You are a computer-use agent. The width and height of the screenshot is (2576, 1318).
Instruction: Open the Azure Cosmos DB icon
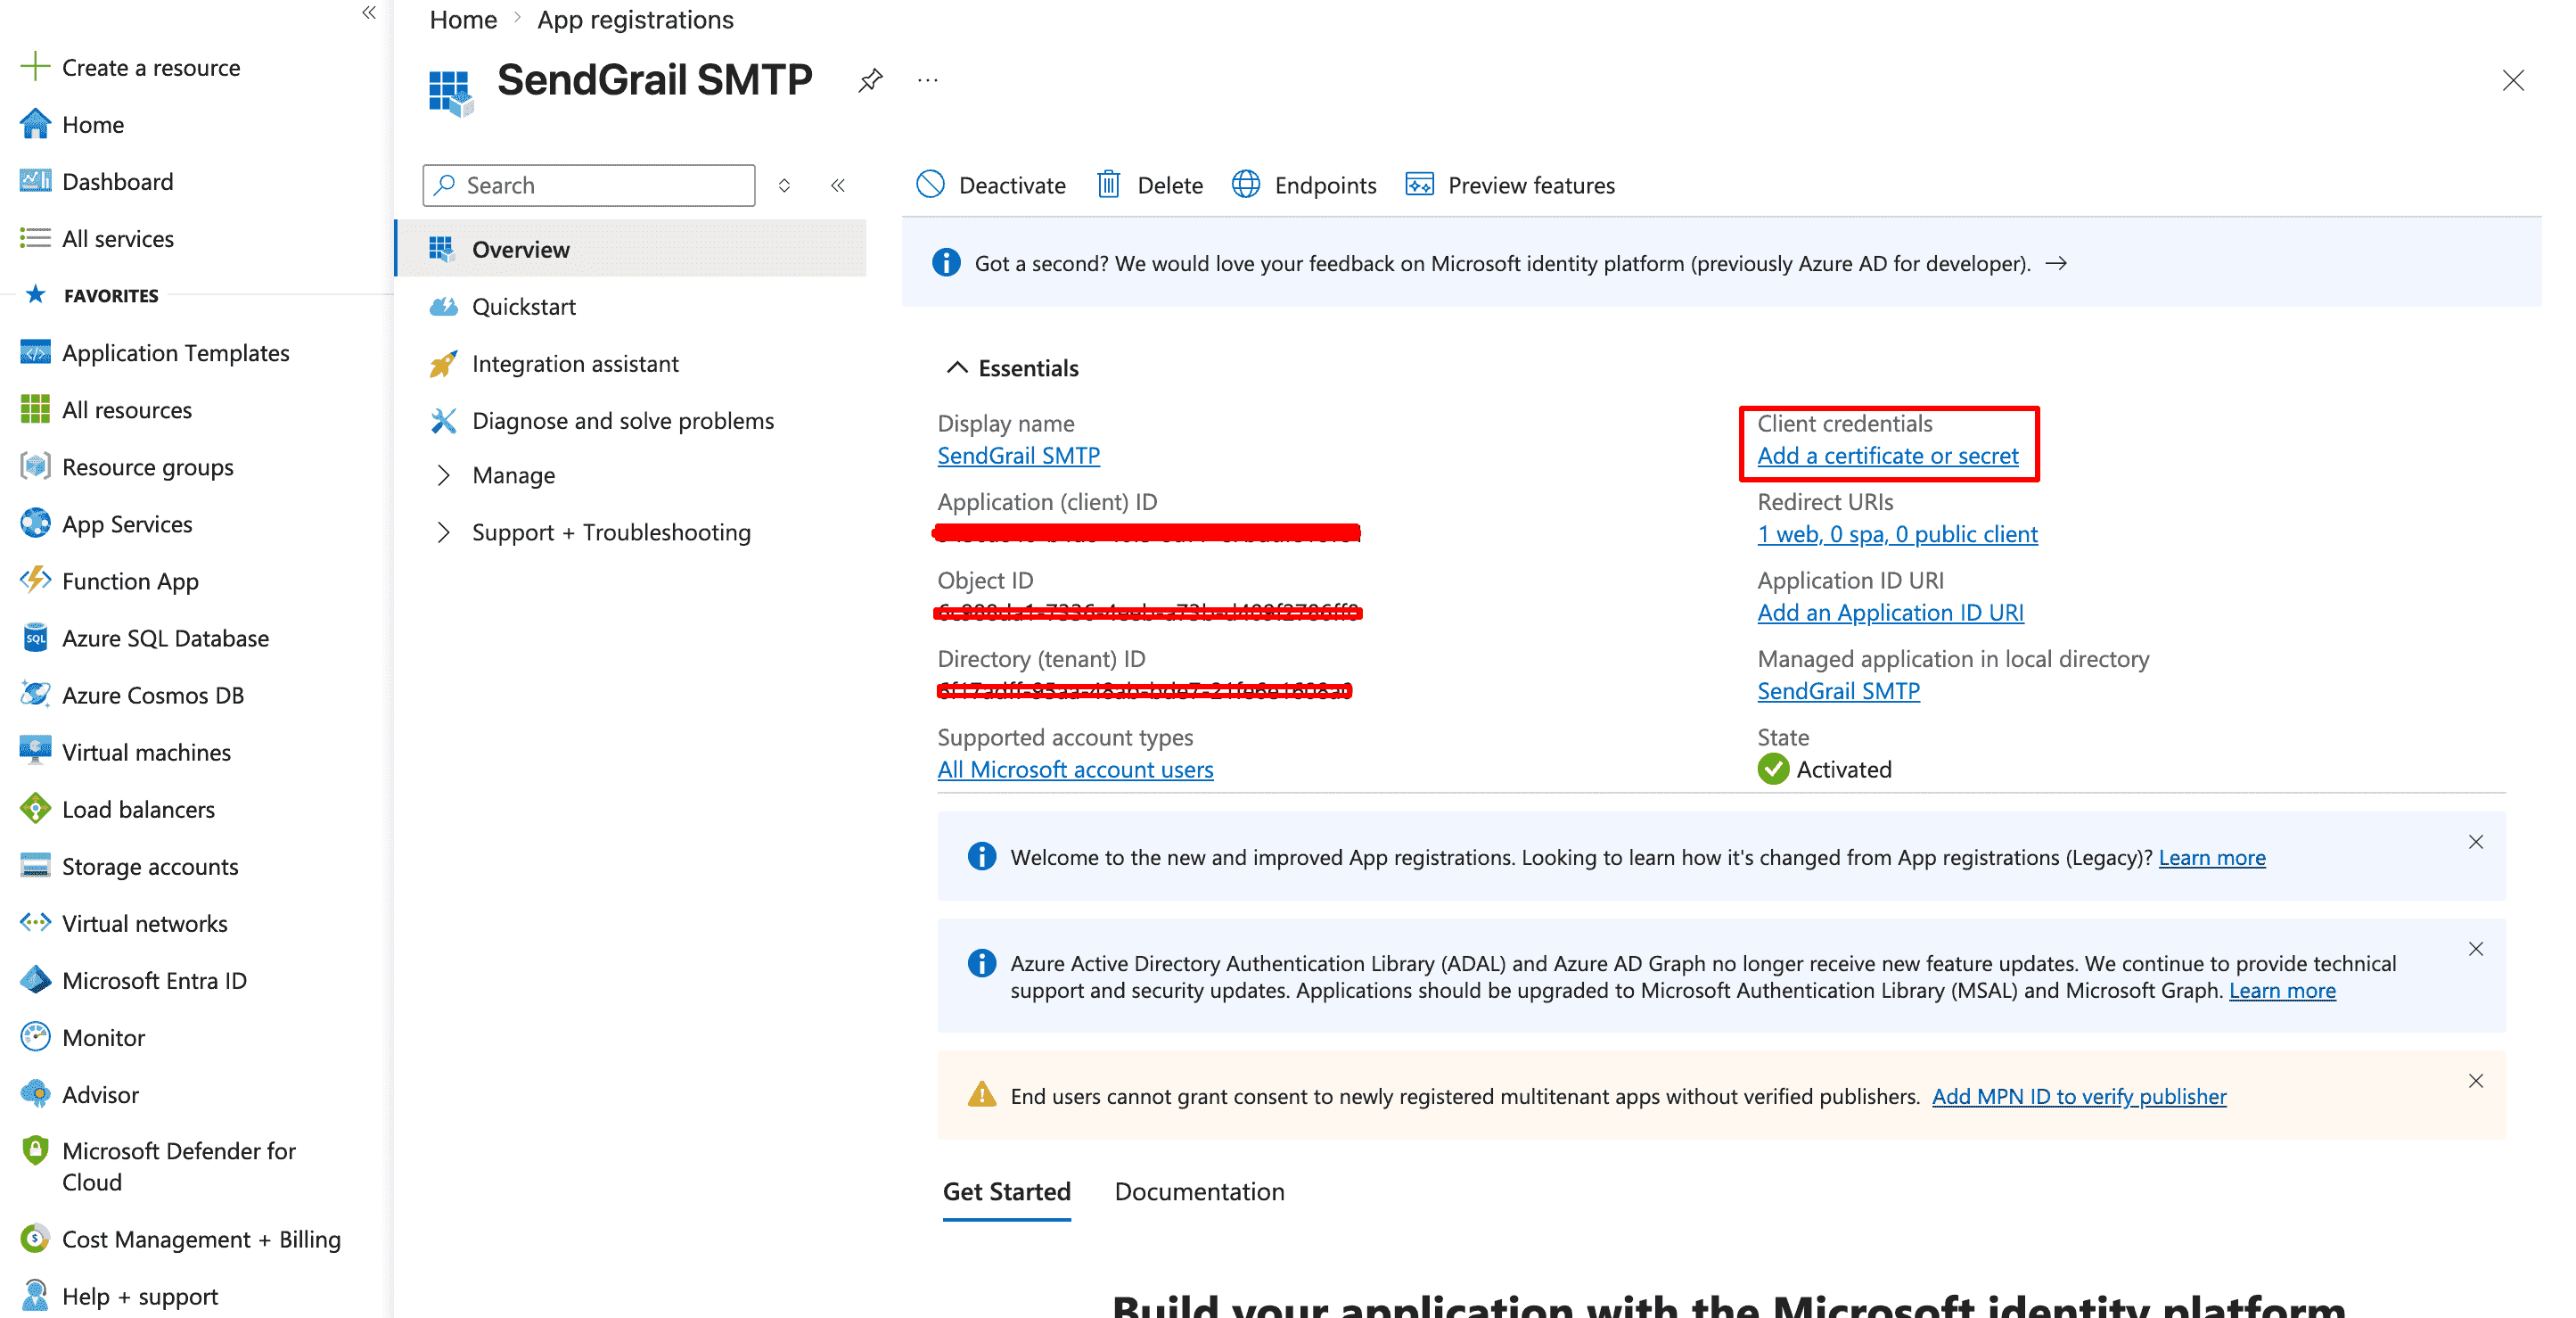(35, 695)
